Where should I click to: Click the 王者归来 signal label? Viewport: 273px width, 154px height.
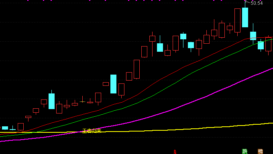(x=92, y=131)
